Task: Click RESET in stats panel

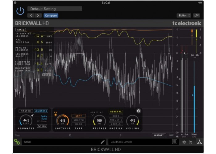Action: (47, 75)
